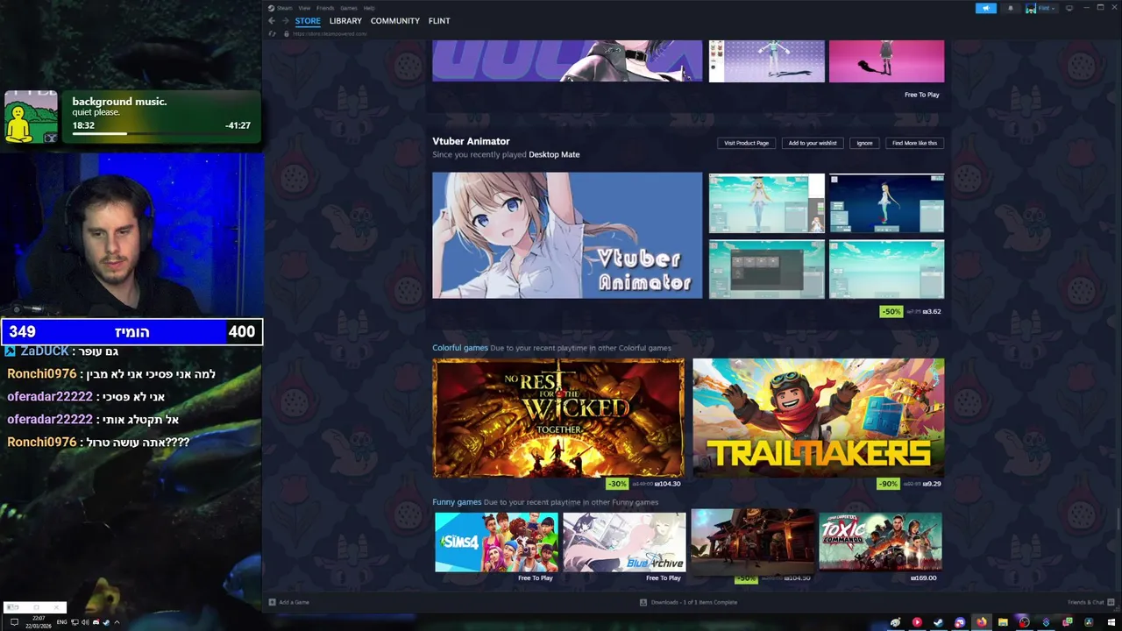
Task: Open the FLINT profile tab
Action: click(x=439, y=21)
